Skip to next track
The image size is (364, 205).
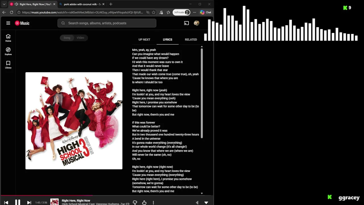[29, 202]
